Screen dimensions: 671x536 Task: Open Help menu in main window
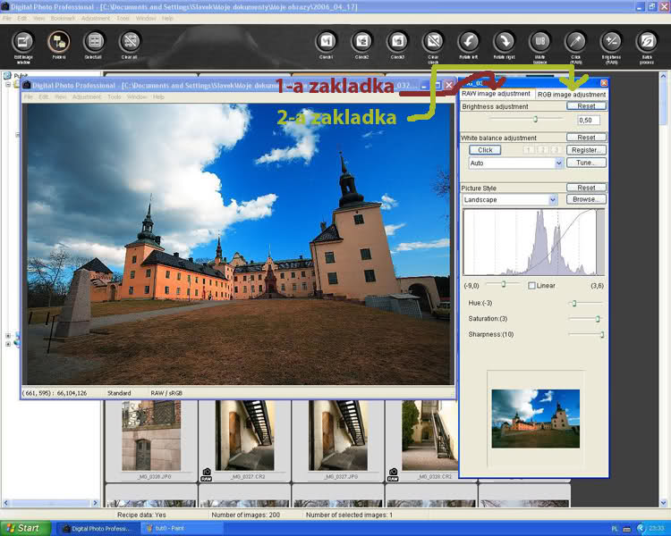(167, 19)
